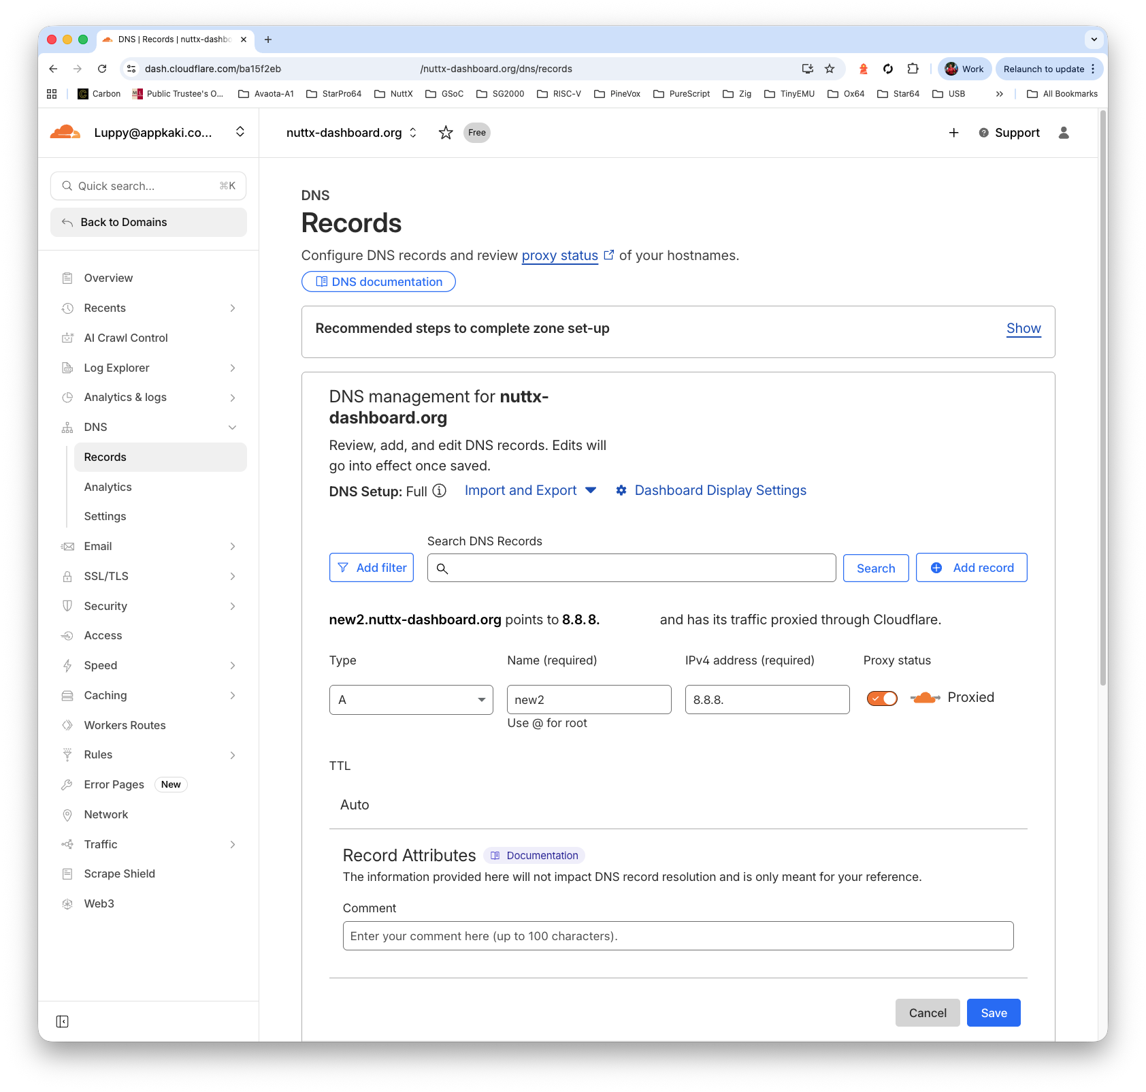Open the account profile icon
The image size is (1146, 1092).
point(1063,133)
